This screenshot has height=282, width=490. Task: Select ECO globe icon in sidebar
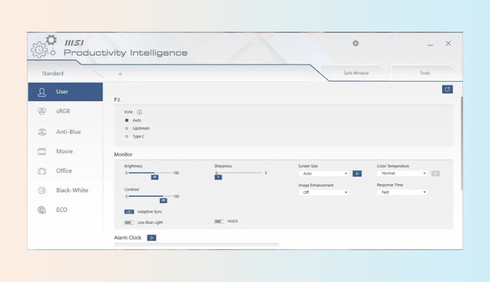(42, 210)
